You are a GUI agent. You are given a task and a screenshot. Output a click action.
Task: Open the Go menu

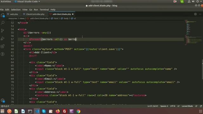31,9
